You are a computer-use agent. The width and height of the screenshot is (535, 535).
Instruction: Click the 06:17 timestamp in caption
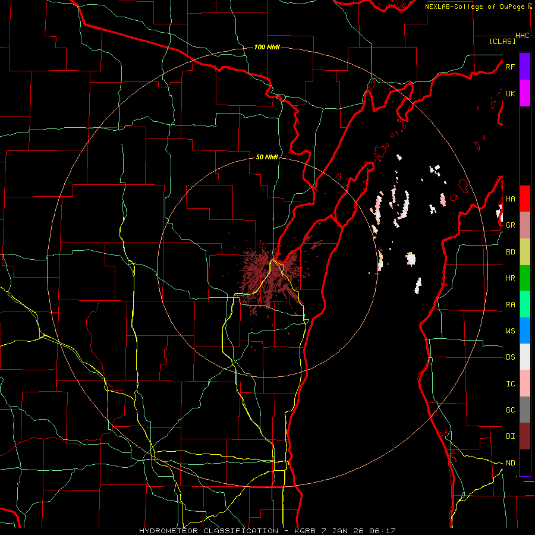[382, 531]
